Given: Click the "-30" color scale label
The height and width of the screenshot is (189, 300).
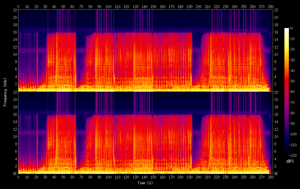Looking at the screenshot, I should coord(292,60).
